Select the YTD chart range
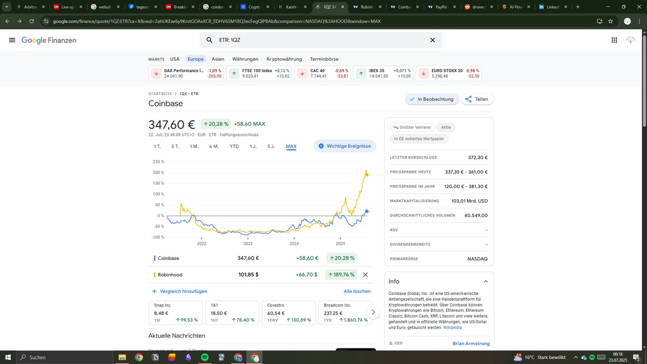The width and height of the screenshot is (647, 364). click(x=234, y=146)
